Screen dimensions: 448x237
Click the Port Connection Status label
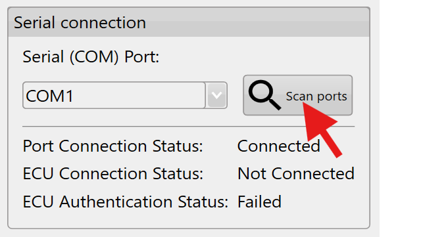click(113, 146)
